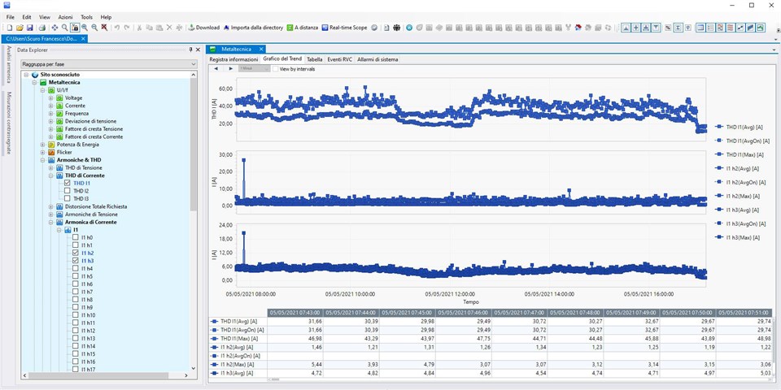Click the A distanza button
The width and height of the screenshot is (781, 390).
(x=303, y=28)
